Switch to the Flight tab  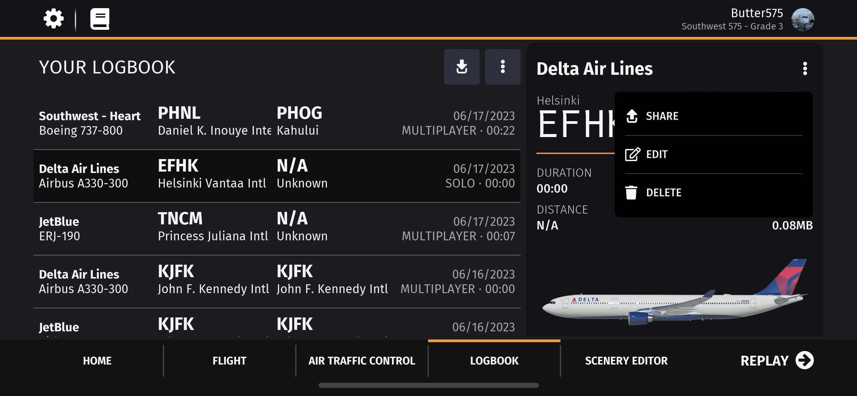tap(229, 361)
